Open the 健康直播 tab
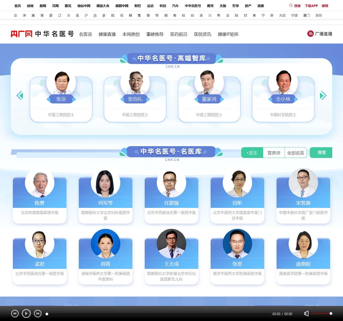Screen dimensions: 343x321 [x=107, y=34]
